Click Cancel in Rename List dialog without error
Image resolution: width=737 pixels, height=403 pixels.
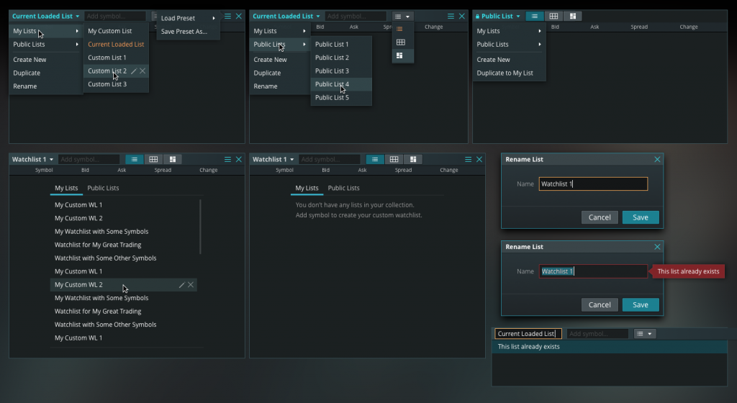pos(600,217)
